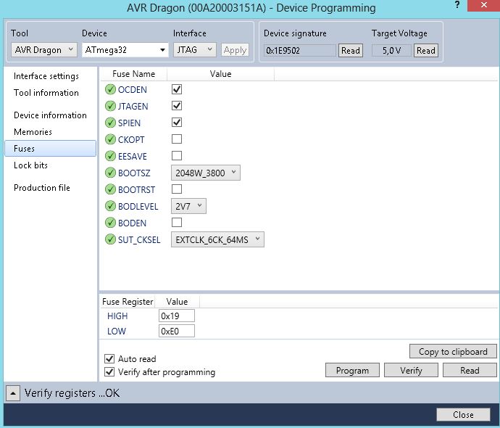Open the SUT_CKSEL dropdown EXTCLK_6CK_64MS

tap(217, 239)
